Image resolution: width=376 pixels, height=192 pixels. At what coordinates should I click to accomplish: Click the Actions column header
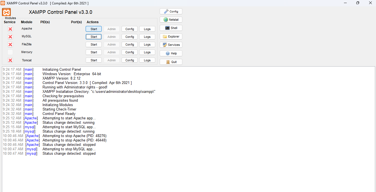pos(93,22)
